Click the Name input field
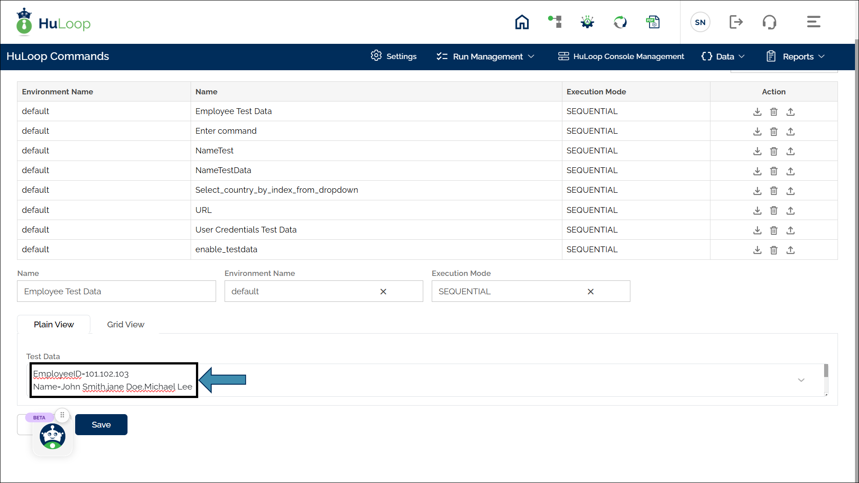 [116, 292]
